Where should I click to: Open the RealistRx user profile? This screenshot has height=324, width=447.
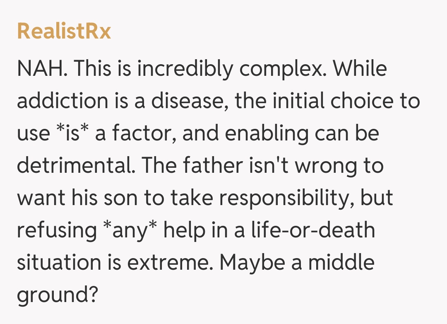(64, 31)
